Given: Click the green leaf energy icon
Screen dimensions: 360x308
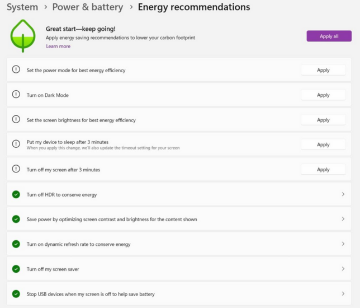Looking at the screenshot, I should pos(23,36).
